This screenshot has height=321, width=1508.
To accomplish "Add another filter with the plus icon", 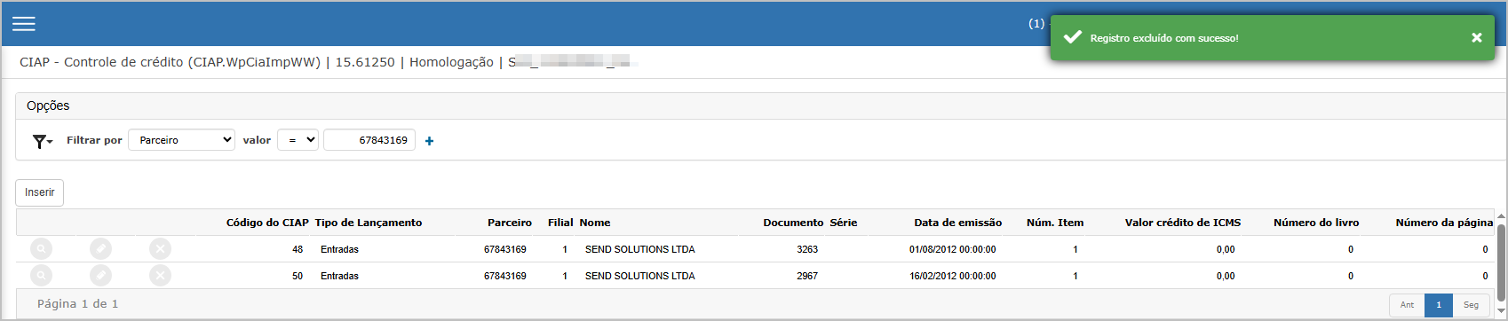I will pyautogui.click(x=430, y=141).
